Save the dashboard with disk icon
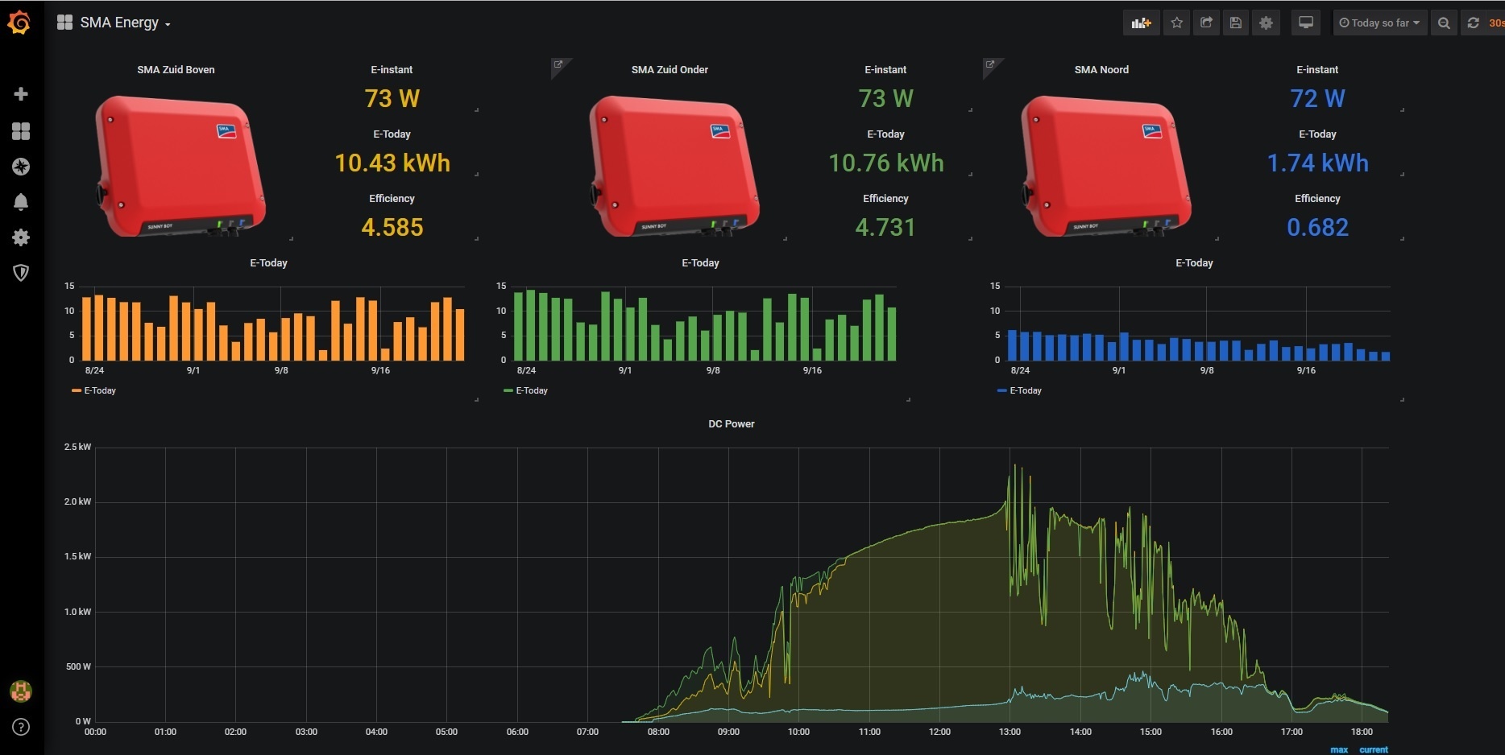The image size is (1505, 755). pyautogui.click(x=1236, y=23)
